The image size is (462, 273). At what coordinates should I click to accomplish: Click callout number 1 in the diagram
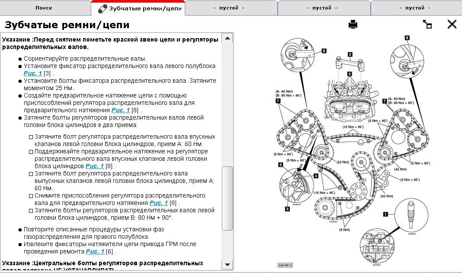click(x=385, y=214)
